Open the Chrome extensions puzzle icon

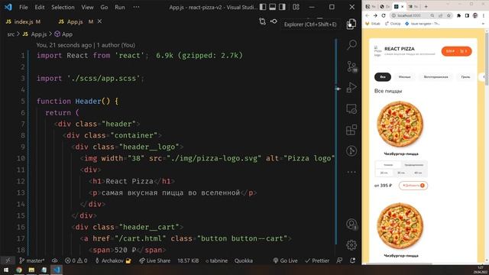[x=458, y=15]
